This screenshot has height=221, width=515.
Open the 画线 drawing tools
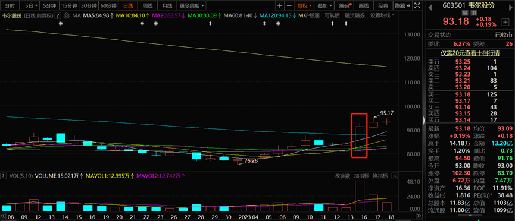364,5
